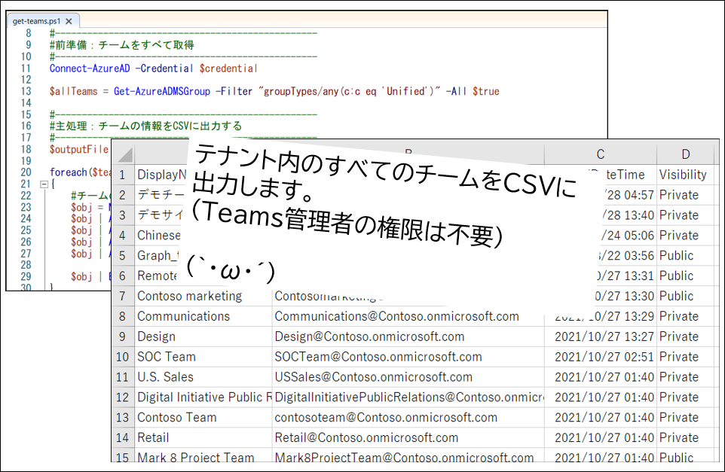Click the 2021/10/27 13:27 date cell
725x472 pixels.
601,336
